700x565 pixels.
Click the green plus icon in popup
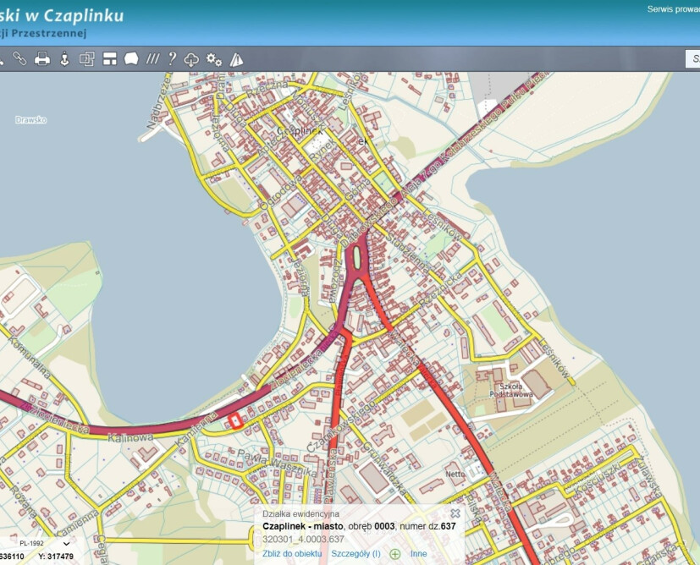pyautogui.click(x=395, y=553)
